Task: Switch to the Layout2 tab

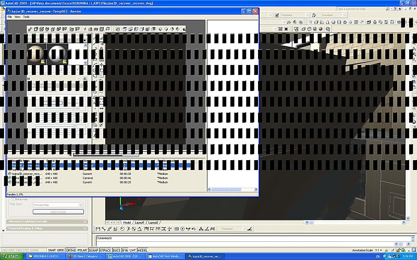Action: pos(153,223)
